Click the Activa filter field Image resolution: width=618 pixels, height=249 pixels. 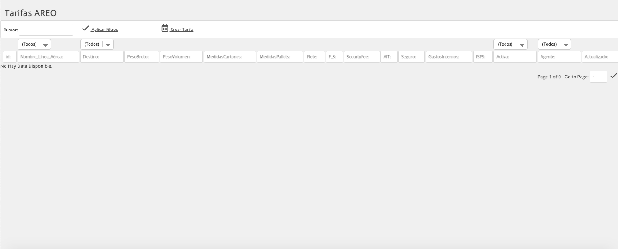pos(515,57)
